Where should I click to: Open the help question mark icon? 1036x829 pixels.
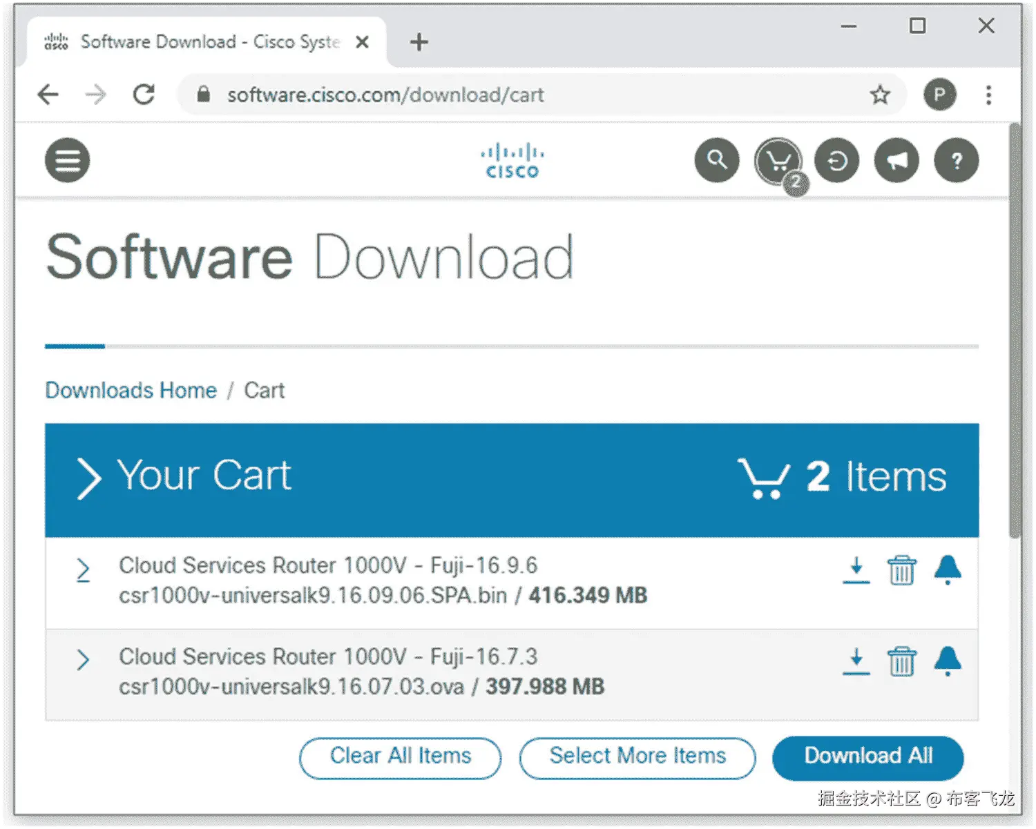(957, 161)
